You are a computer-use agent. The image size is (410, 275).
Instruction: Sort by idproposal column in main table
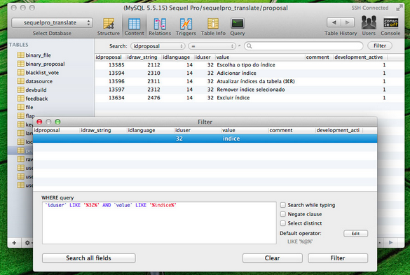(110, 57)
